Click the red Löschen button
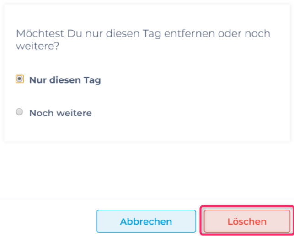This screenshot has height=236, width=294. coord(246,221)
